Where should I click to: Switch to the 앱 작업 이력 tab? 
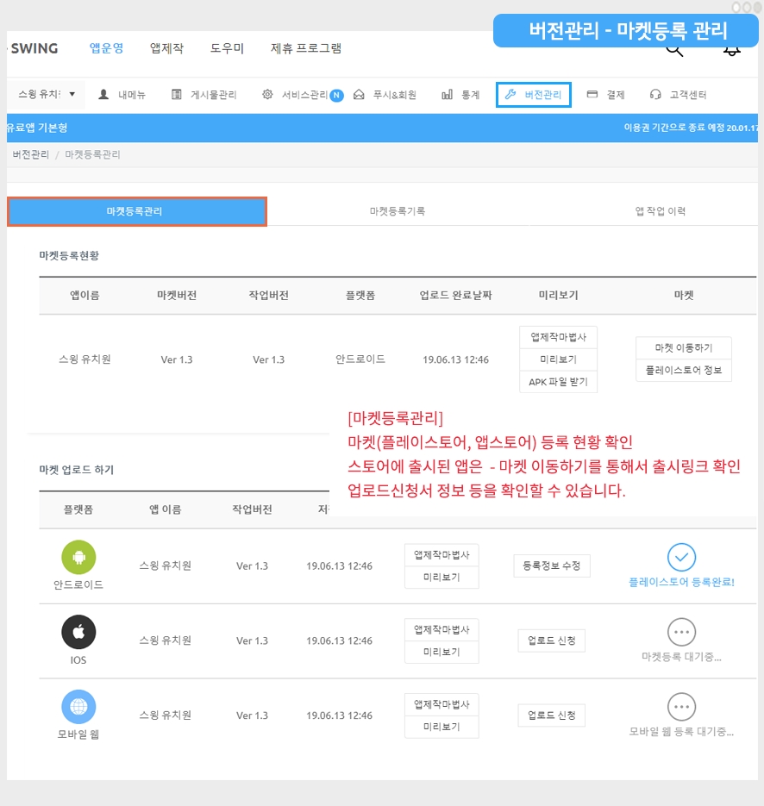660,211
